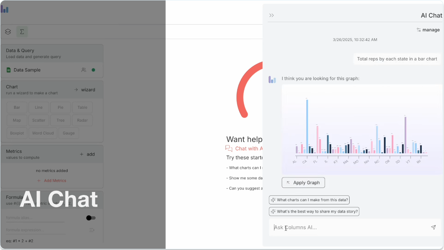
Task: Choose the Radar chart type
Action: [82, 121]
